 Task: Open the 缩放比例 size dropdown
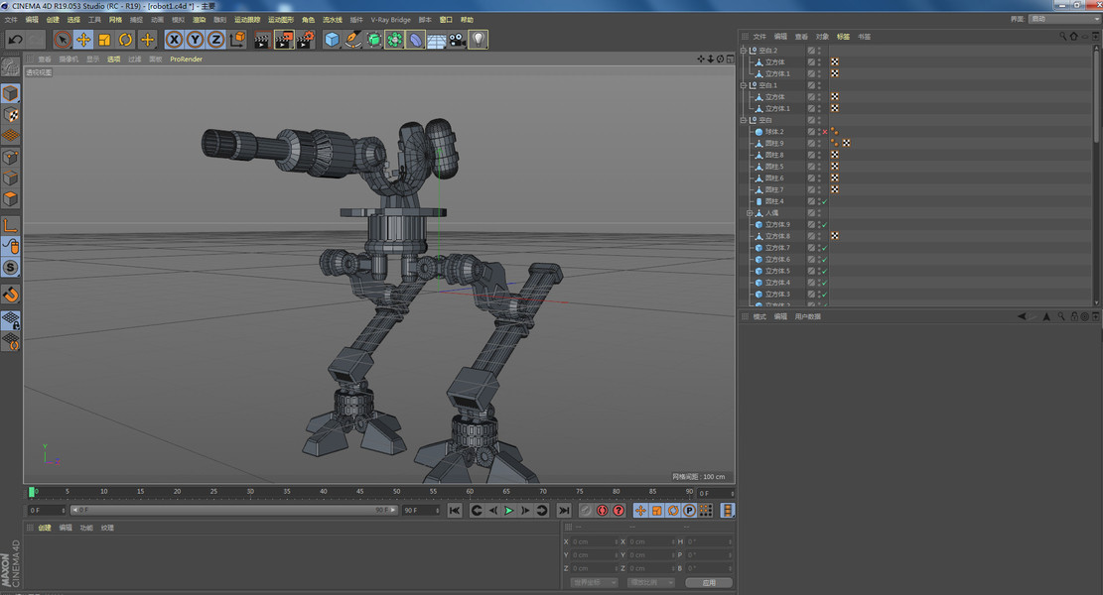pos(650,582)
